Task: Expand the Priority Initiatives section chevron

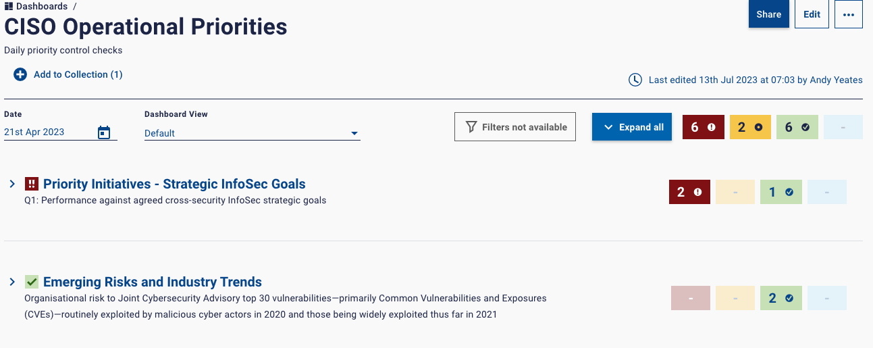Action: tap(12, 184)
